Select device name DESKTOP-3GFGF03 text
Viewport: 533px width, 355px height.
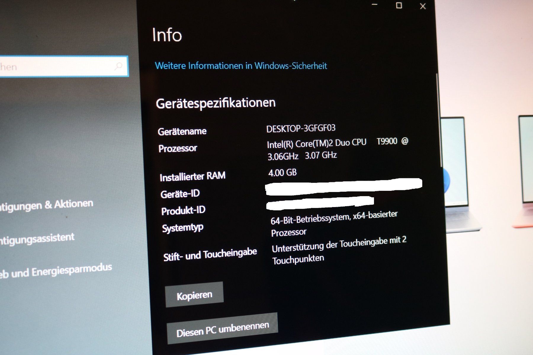pos(301,128)
